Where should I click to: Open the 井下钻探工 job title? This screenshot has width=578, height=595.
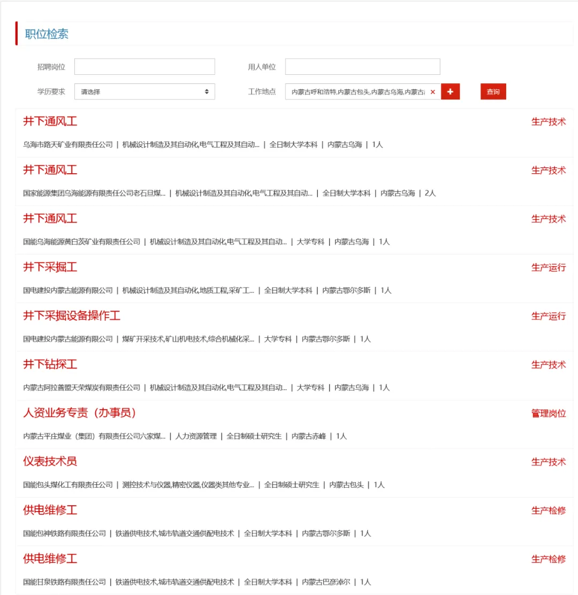pos(50,364)
